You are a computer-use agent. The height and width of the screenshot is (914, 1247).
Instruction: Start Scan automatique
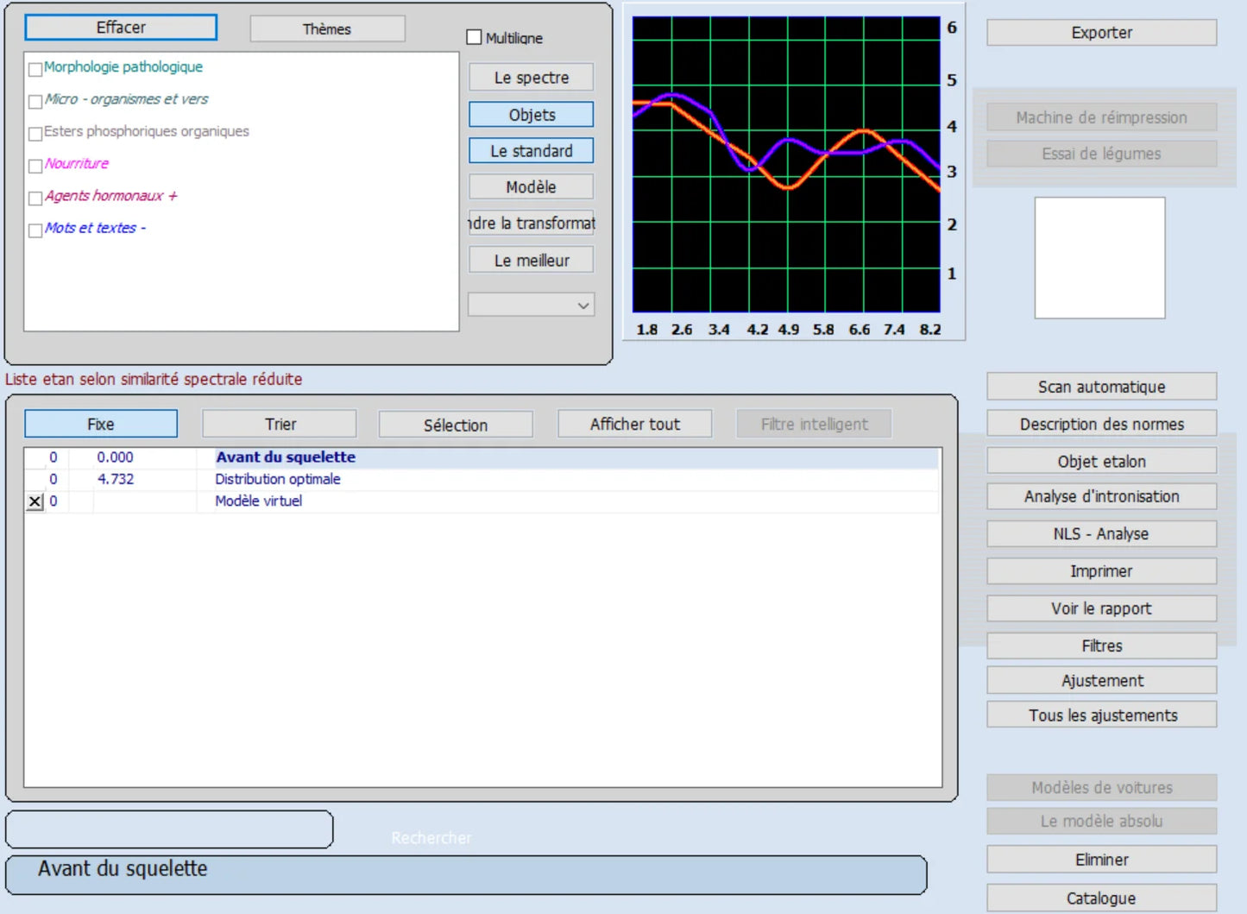[1101, 387]
